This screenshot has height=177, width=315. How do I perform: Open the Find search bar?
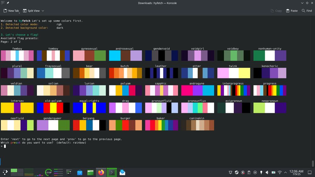pos(307,11)
